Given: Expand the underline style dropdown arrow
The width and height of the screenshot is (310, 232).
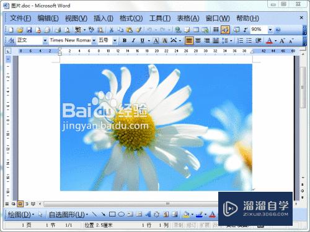Looking at the screenshot, I should tap(149, 41).
